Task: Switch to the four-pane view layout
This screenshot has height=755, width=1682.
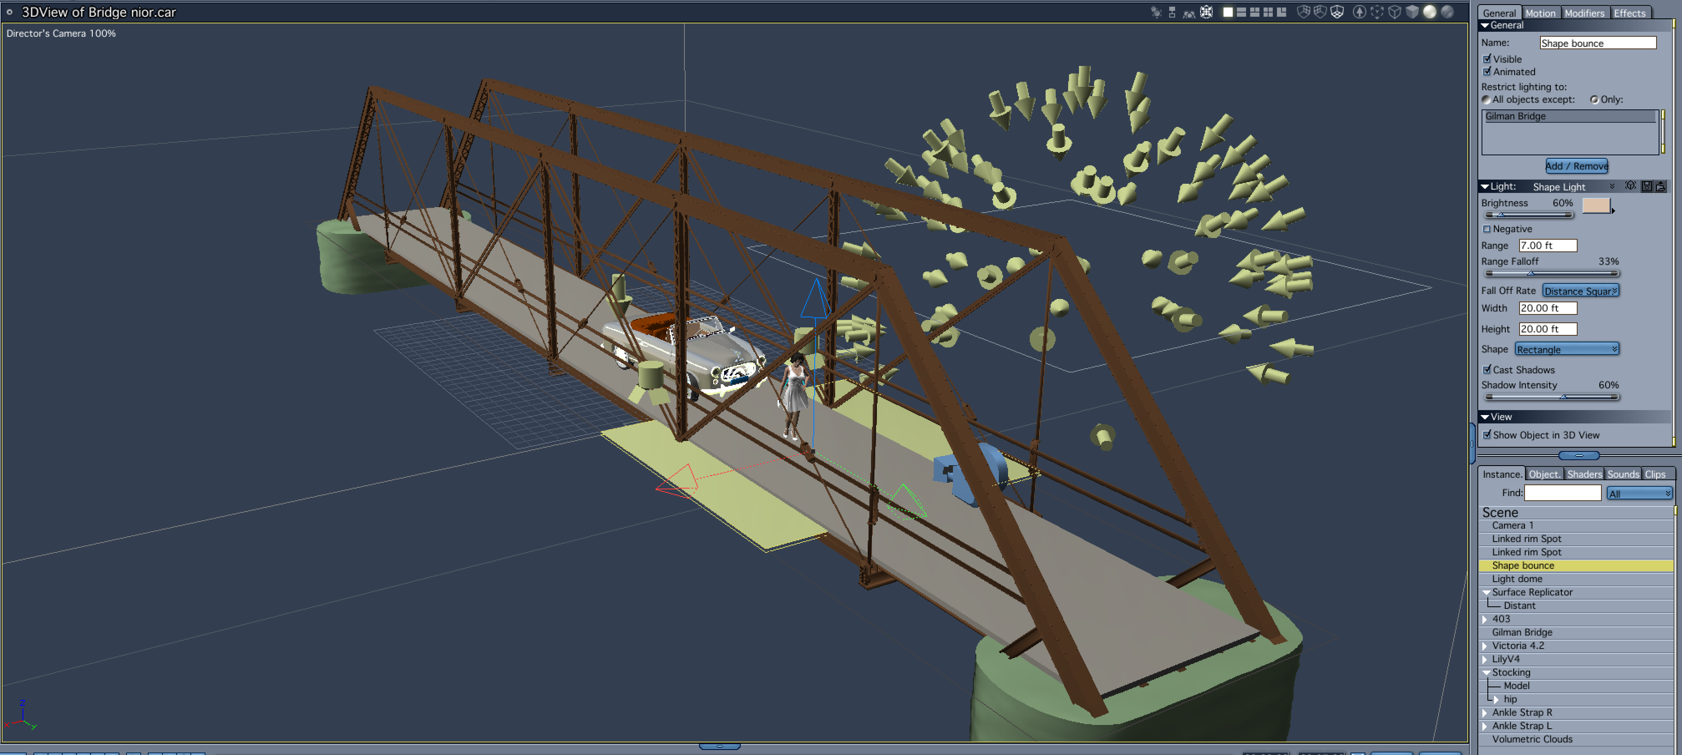Action: 1268,12
